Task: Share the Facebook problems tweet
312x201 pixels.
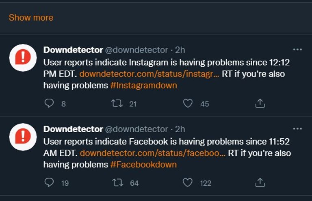Action: pos(260,183)
